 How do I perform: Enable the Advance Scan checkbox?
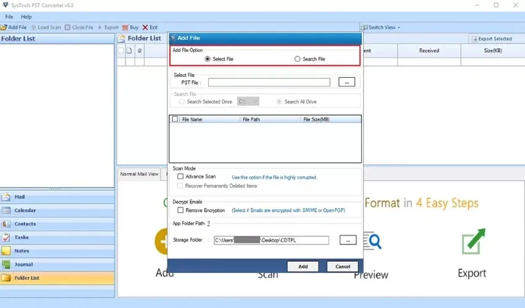point(180,177)
